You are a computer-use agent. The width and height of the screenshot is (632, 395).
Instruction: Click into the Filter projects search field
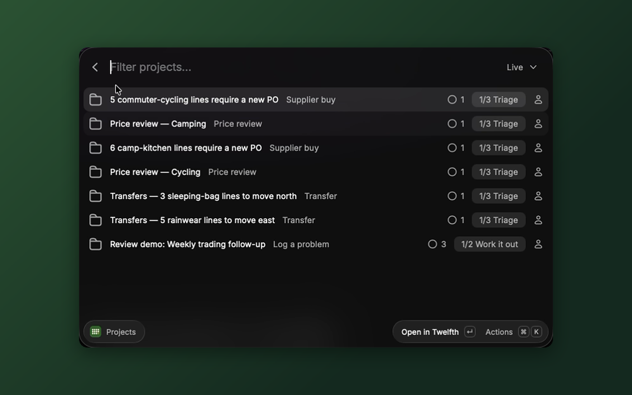(302, 67)
